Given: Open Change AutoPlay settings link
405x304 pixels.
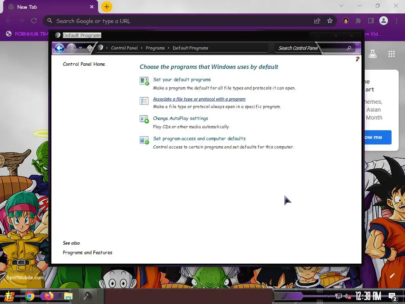Looking at the screenshot, I should coord(180,118).
